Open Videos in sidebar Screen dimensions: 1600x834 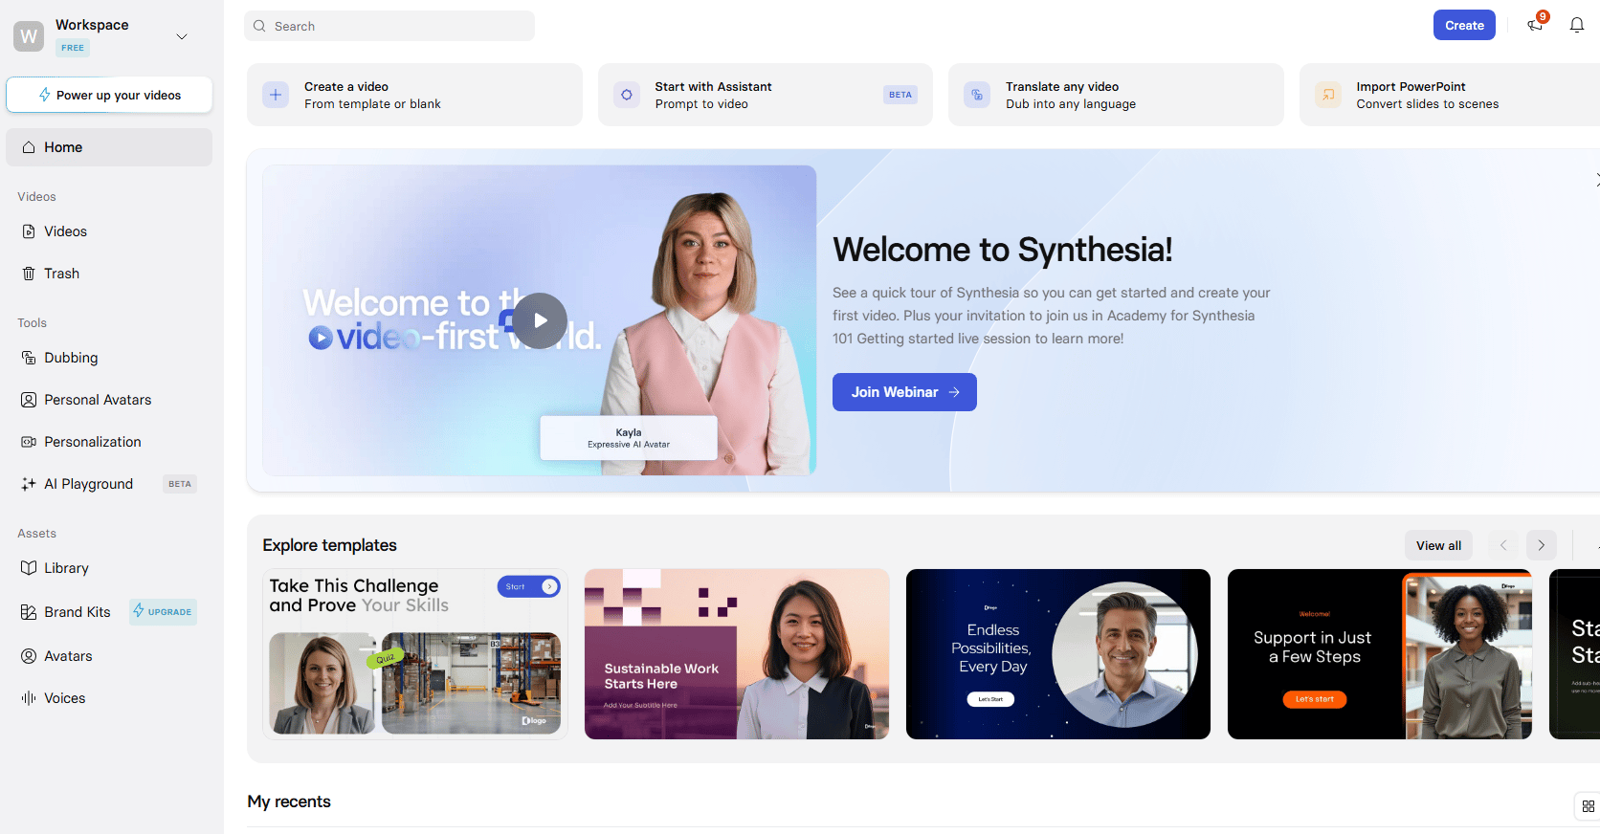(x=109, y=231)
